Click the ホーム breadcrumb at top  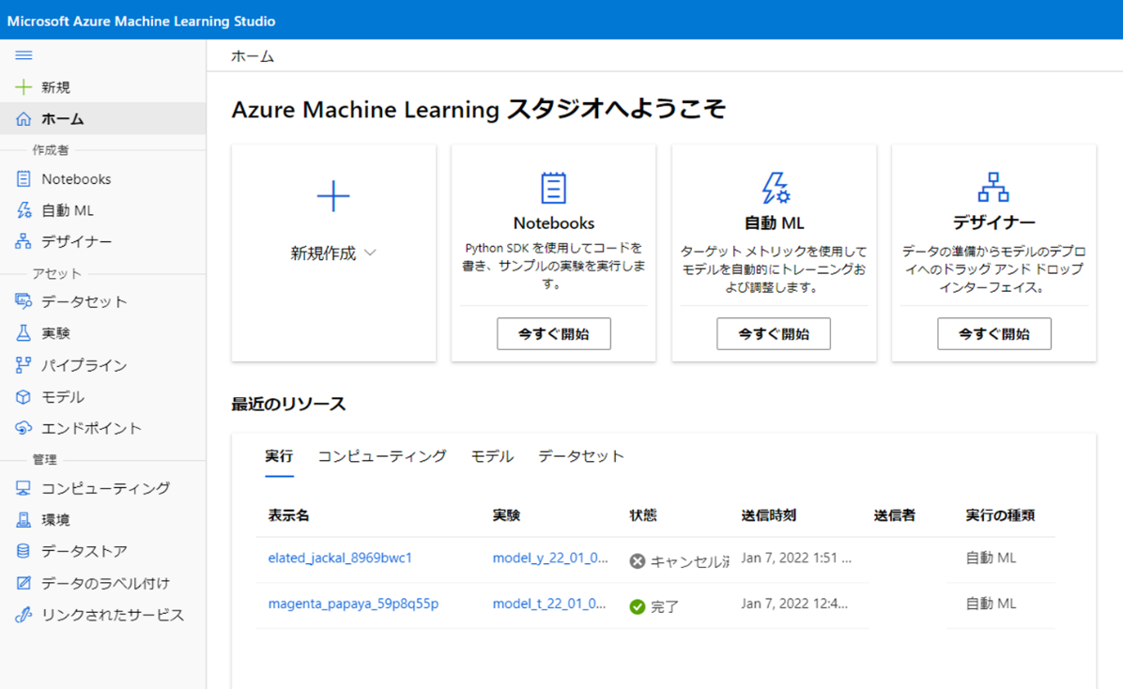point(253,56)
